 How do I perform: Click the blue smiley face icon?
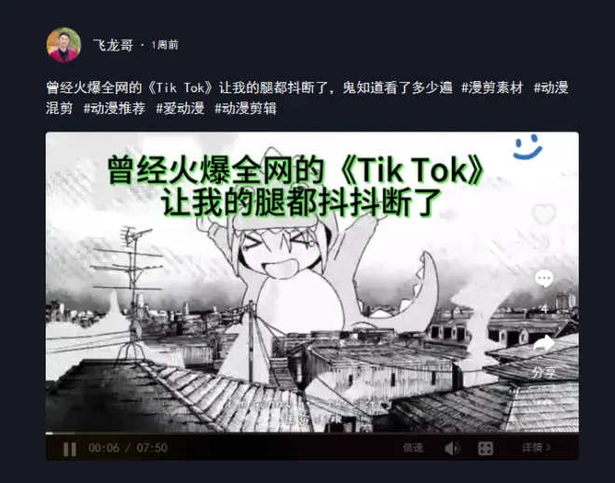527,147
